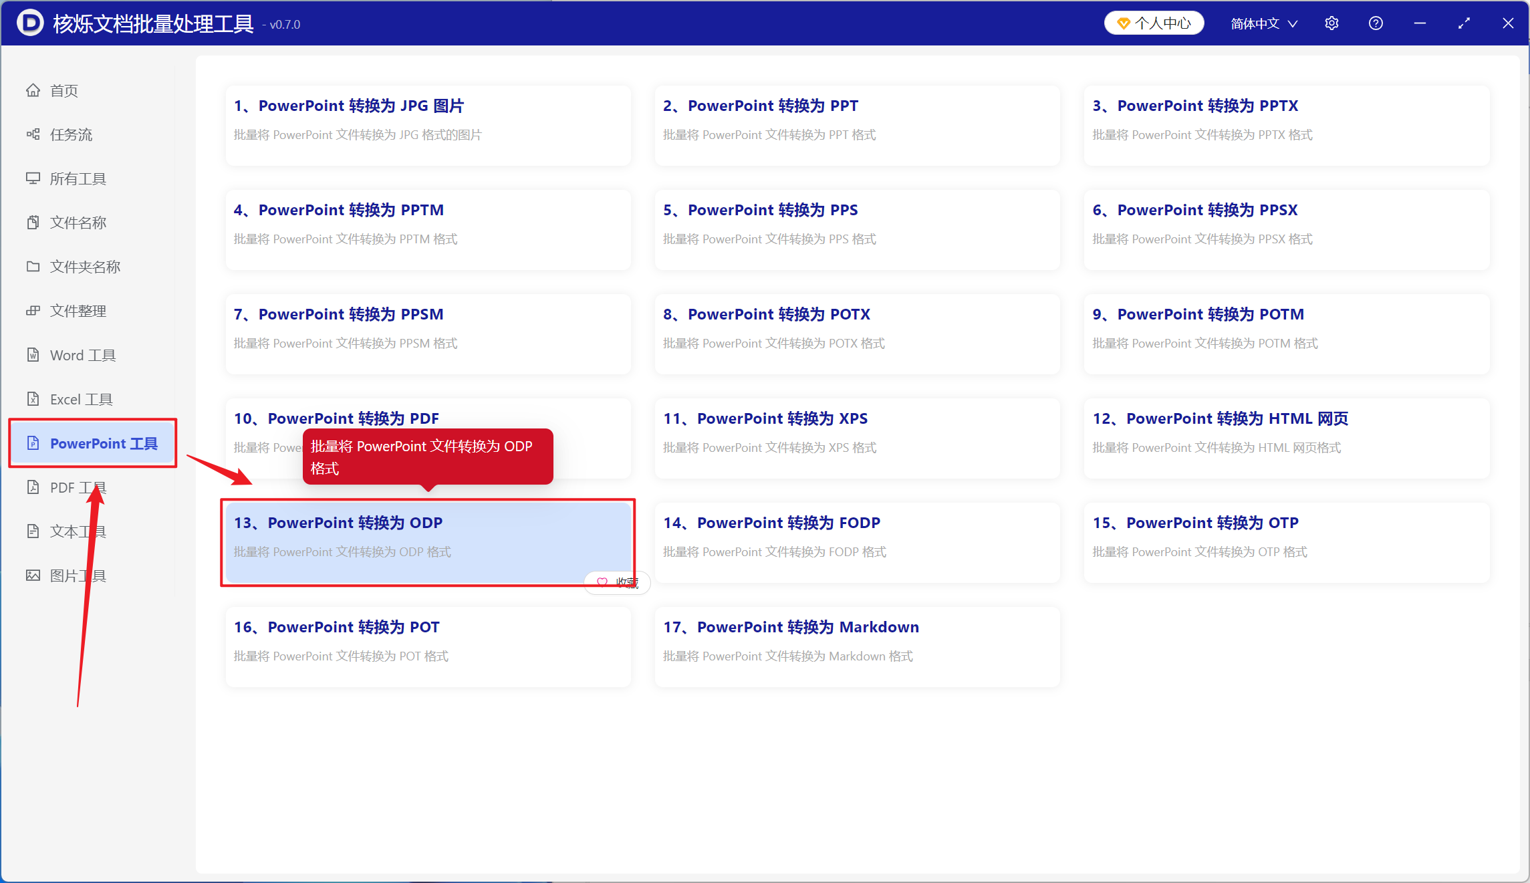
Task: Click the PDF file icon in sidebar
Action: tap(33, 487)
